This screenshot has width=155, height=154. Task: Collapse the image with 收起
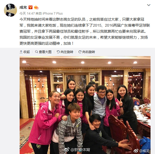coord(25,52)
